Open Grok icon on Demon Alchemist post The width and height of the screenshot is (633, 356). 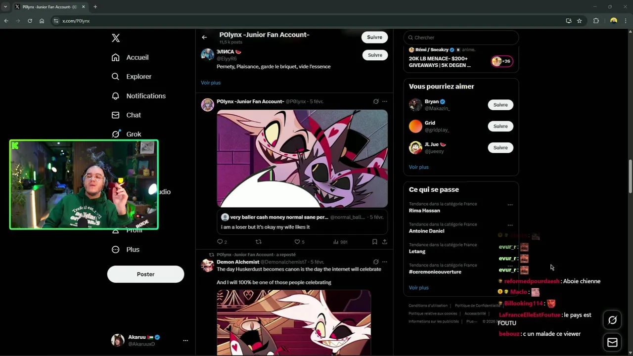tap(376, 262)
